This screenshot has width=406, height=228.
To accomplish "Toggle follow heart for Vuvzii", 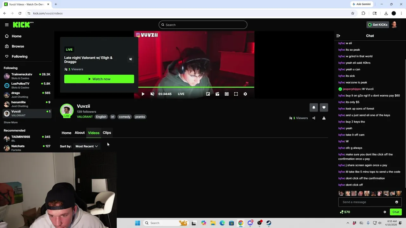I will [x=324, y=107].
